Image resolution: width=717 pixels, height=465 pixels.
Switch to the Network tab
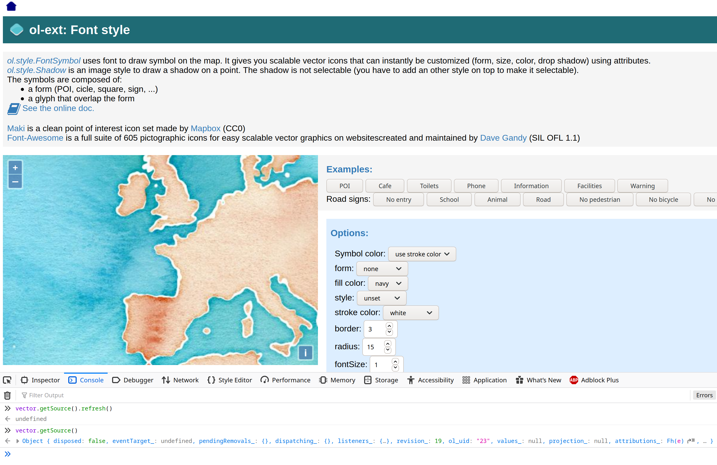180,380
